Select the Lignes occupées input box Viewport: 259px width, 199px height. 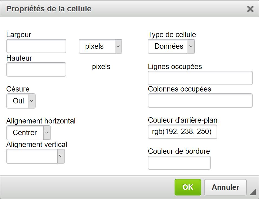(200, 78)
